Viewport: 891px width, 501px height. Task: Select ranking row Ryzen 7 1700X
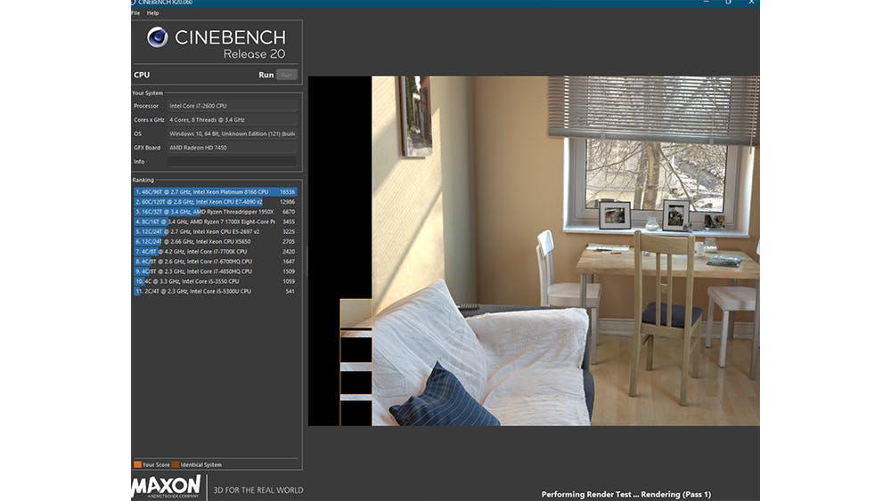click(x=216, y=222)
